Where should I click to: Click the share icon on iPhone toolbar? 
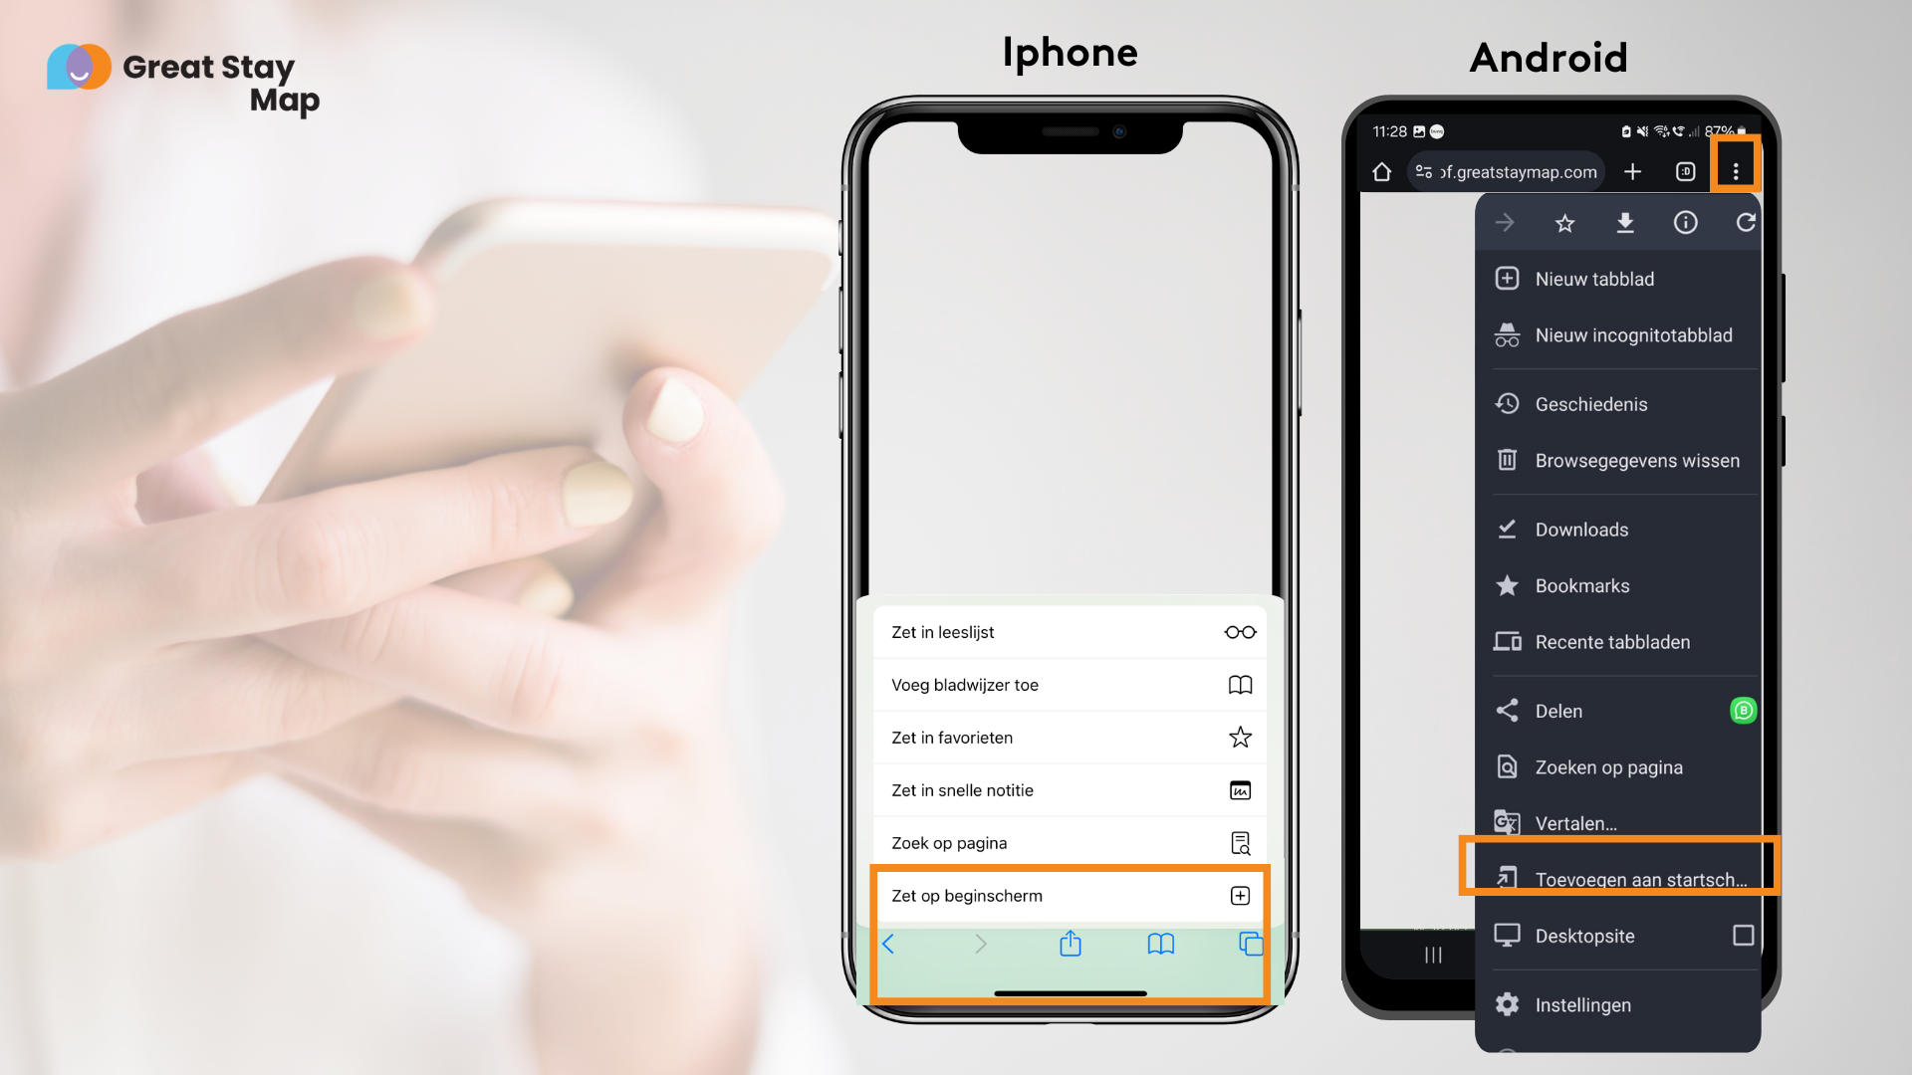1071,943
